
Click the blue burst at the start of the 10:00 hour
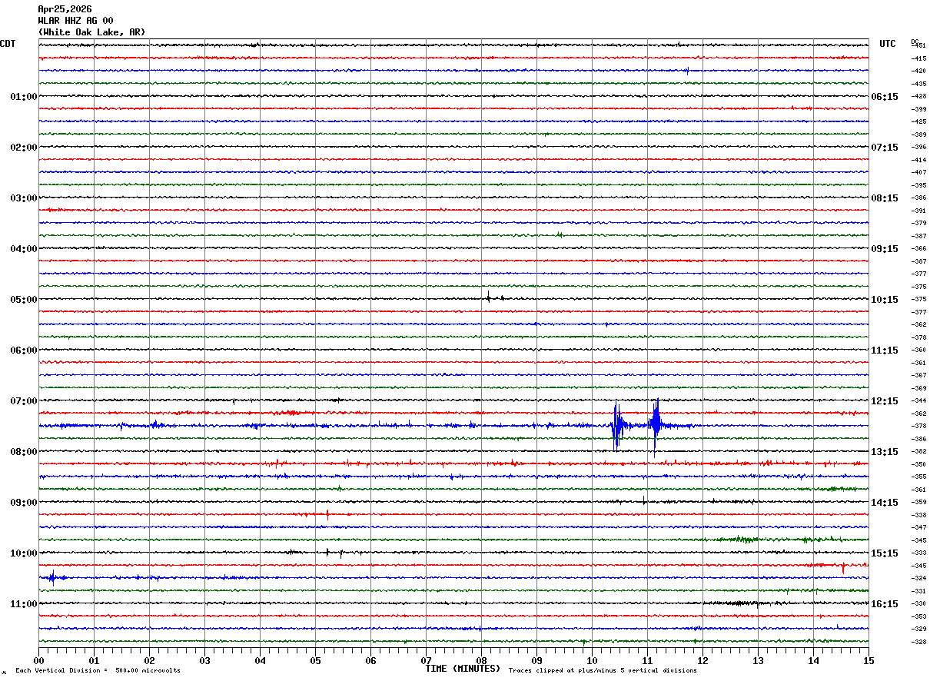coord(54,578)
